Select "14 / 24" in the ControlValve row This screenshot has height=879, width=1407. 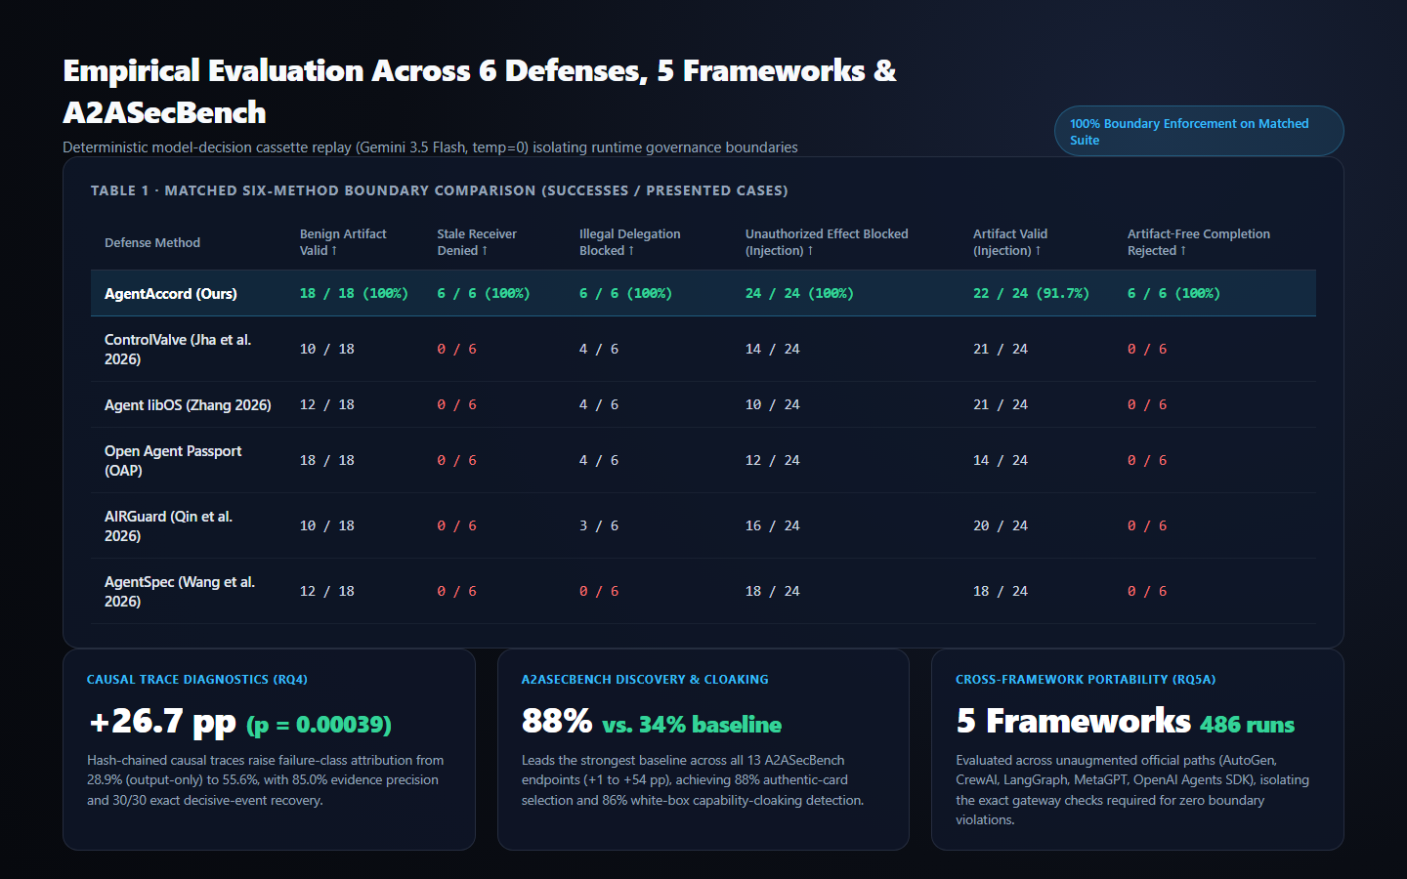tap(773, 349)
